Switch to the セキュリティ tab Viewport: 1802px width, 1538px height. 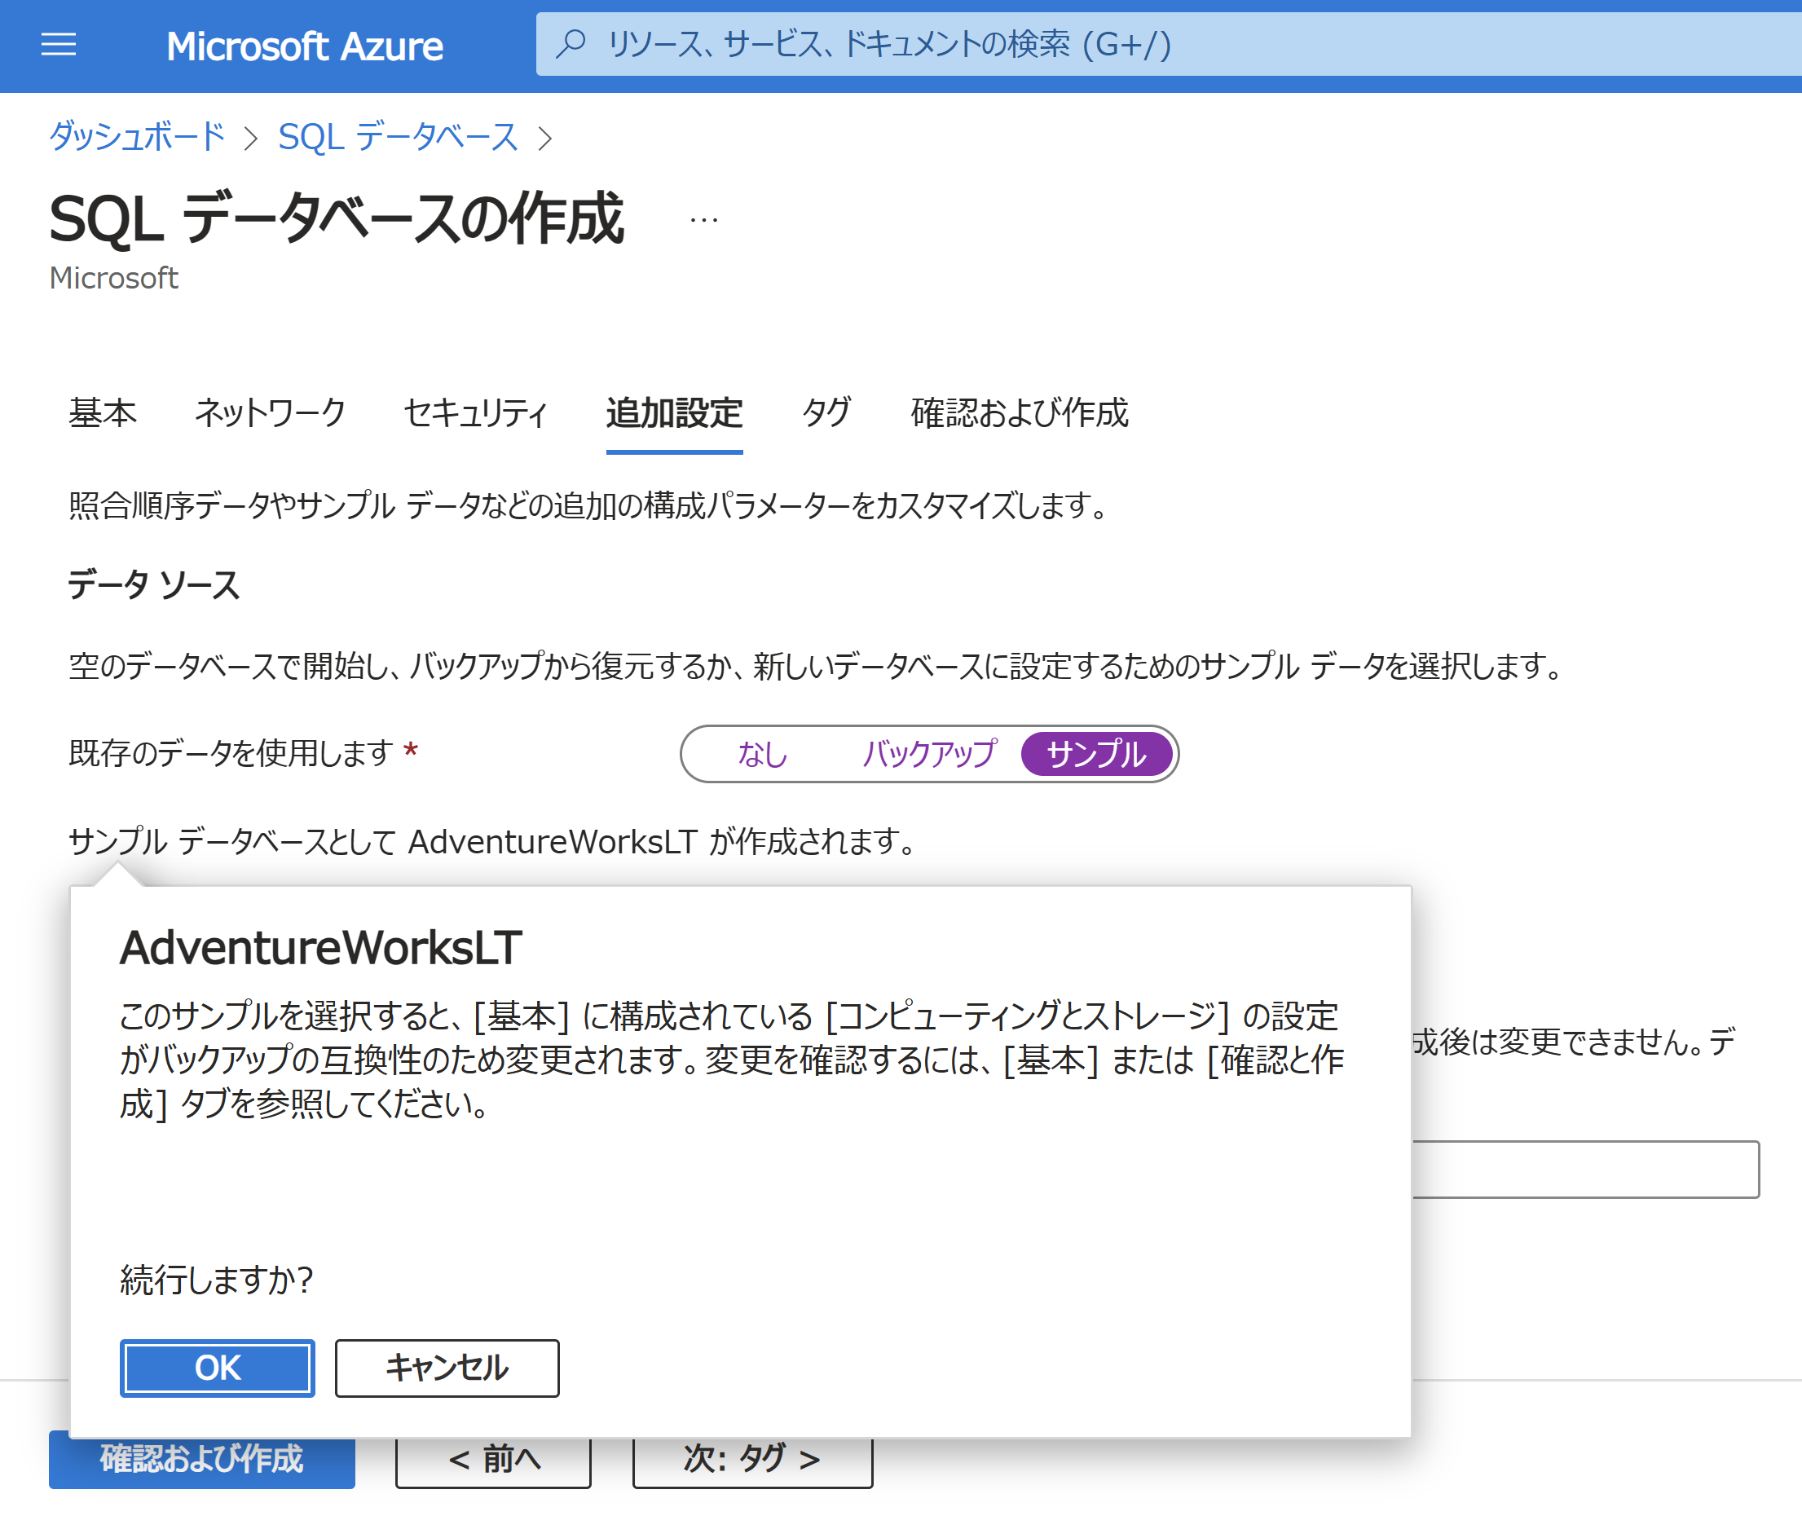coord(476,412)
